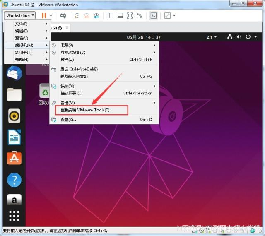This screenshot has height=236, width=265.
Task: Expand the power options arrow beside the pause button
Action: pyautogui.click(x=51, y=16)
